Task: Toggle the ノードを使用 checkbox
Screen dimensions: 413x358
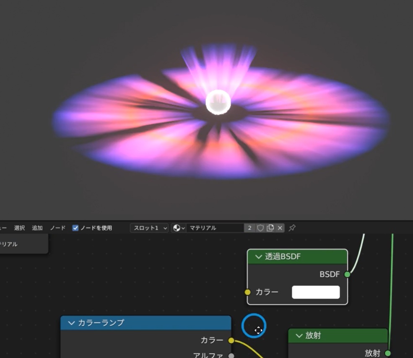Action: (x=75, y=228)
